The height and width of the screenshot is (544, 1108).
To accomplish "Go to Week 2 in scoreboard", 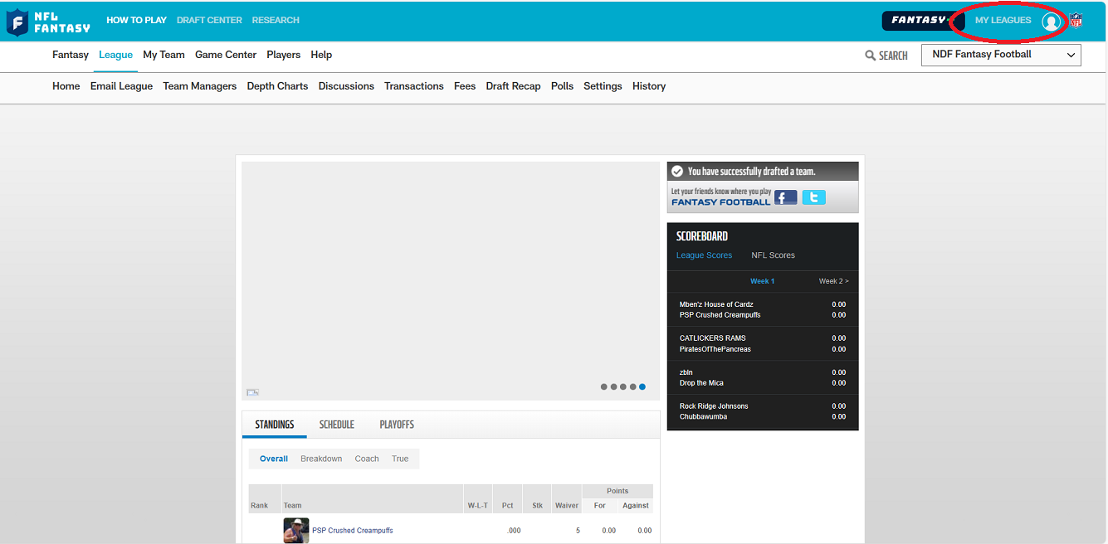I will (x=833, y=281).
